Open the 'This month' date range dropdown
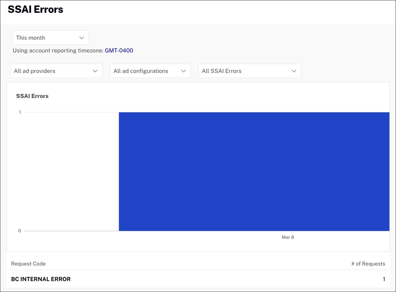This screenshot has height=292, width=396. click(x=51, y=38)
